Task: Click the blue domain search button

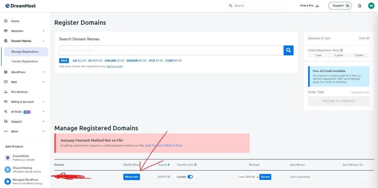Action: tap(288, 50)
